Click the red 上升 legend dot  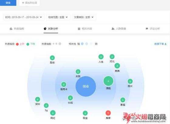coord(17,44)
